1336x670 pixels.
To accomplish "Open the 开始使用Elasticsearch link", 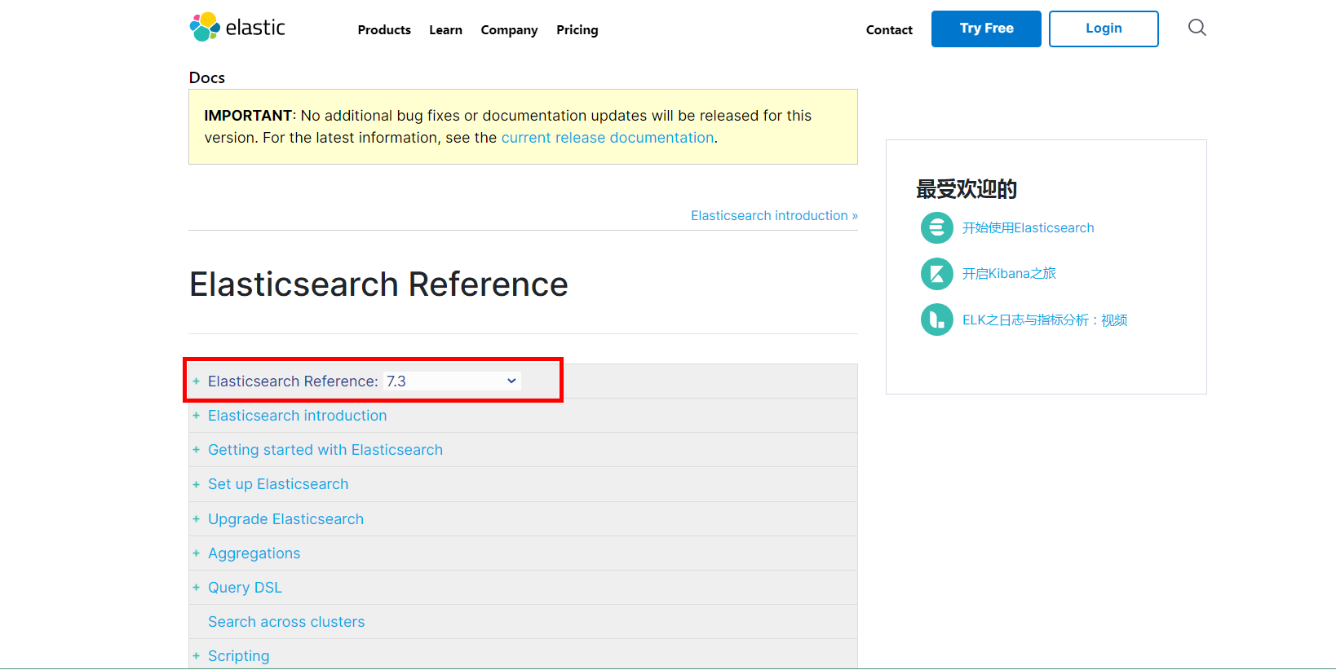I will click(x=1028, y=228).
